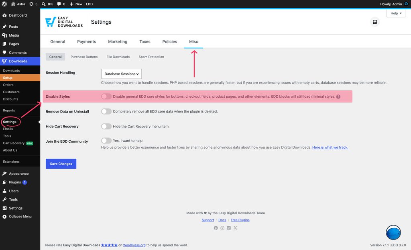Screen dimensions: 411x250
Task: Open the Free Plugins footer link
Action: pyautogui.click(x=240, y=220)
